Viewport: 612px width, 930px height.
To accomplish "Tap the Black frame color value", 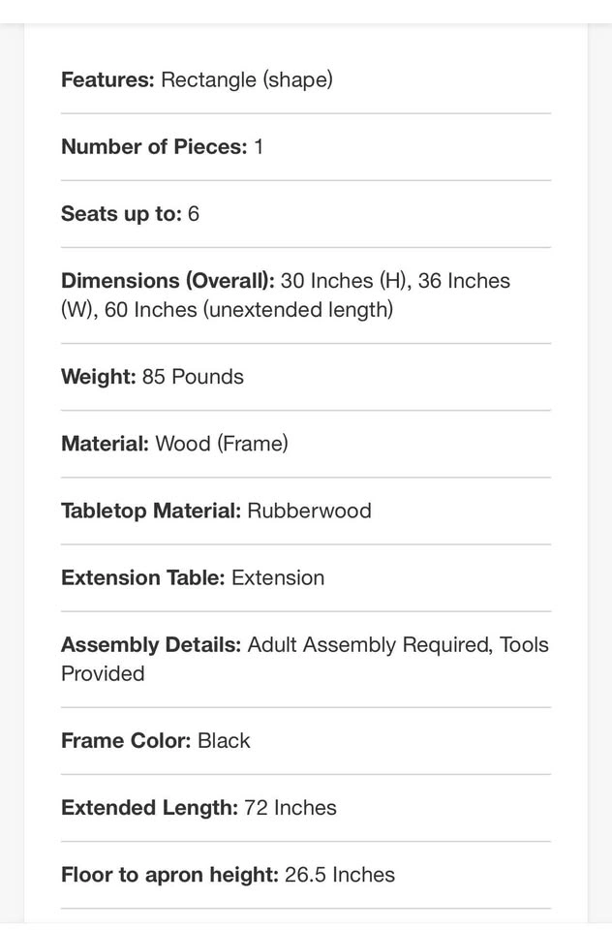I will click(224, 740).
